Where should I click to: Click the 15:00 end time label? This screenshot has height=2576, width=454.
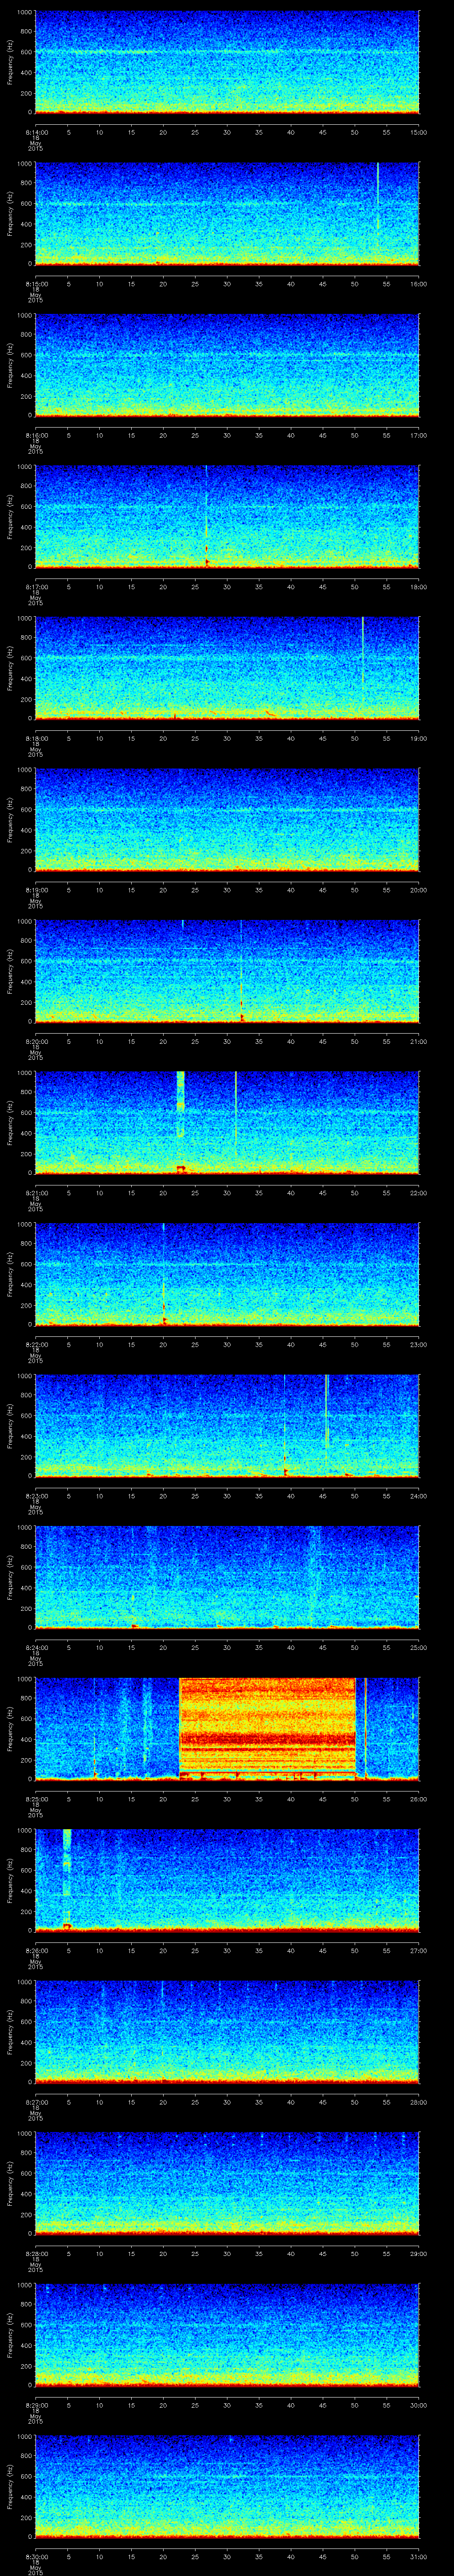point(419,132)
